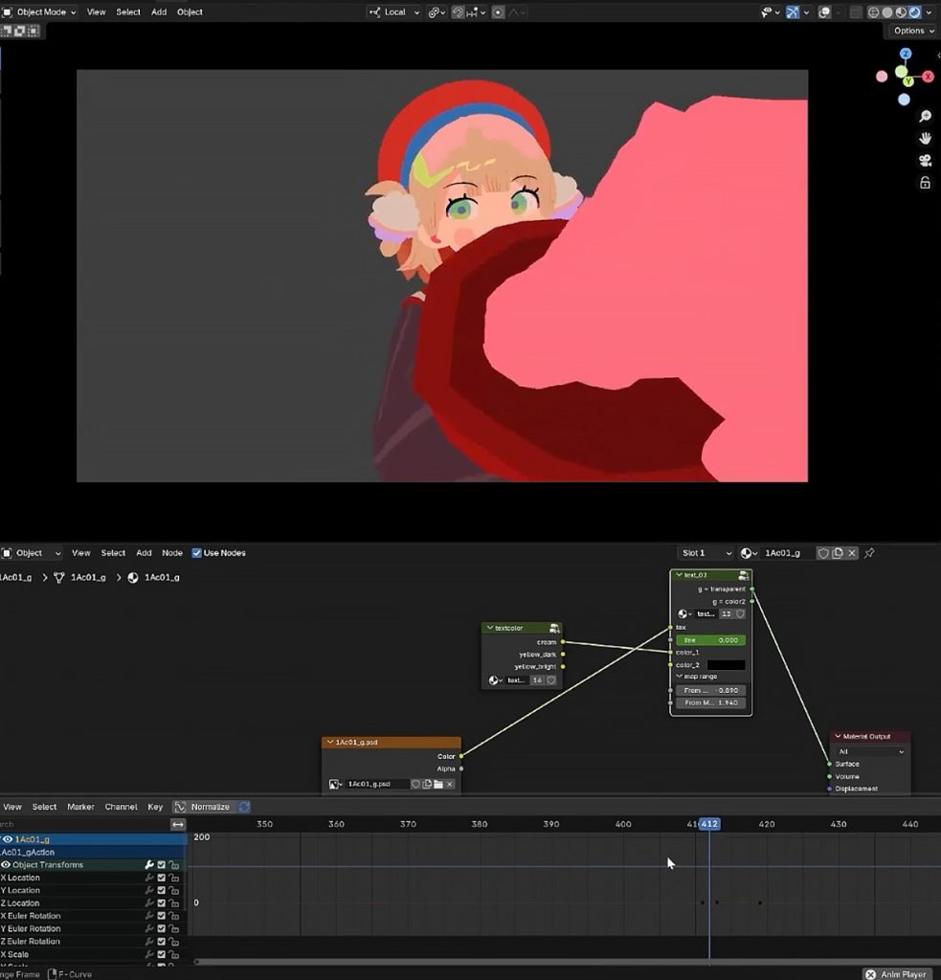This screenshot has height=980, width=941.
Task: Click modifier wrench icon on Object Transforms
Action: pyautogui.click(x=149, y=865)
